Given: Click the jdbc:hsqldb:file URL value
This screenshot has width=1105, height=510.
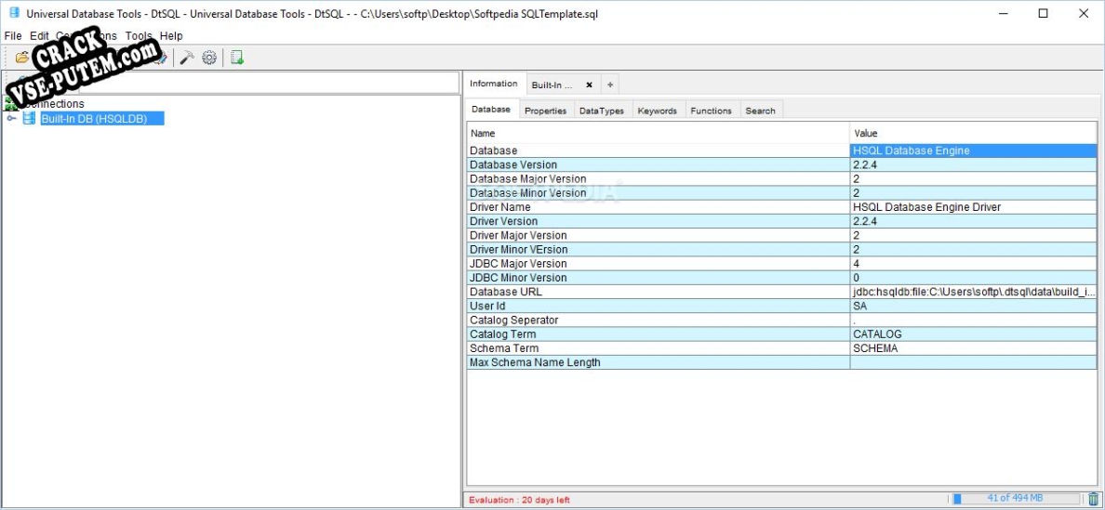Looking at the screenshot, I should click(x=973, y=291).
